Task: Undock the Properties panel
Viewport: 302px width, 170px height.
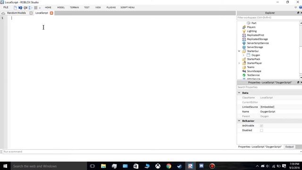Action: (298, 82)
